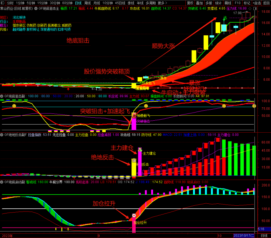Click the first smiley face signal icon
Screen dimensions: 271x238
tap(14, 106)
